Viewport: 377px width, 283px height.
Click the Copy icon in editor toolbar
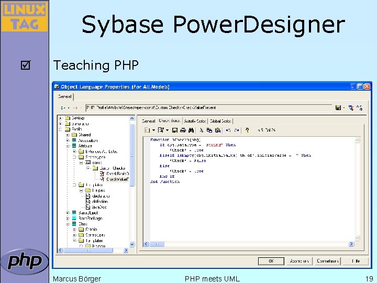tap(209, 130)
